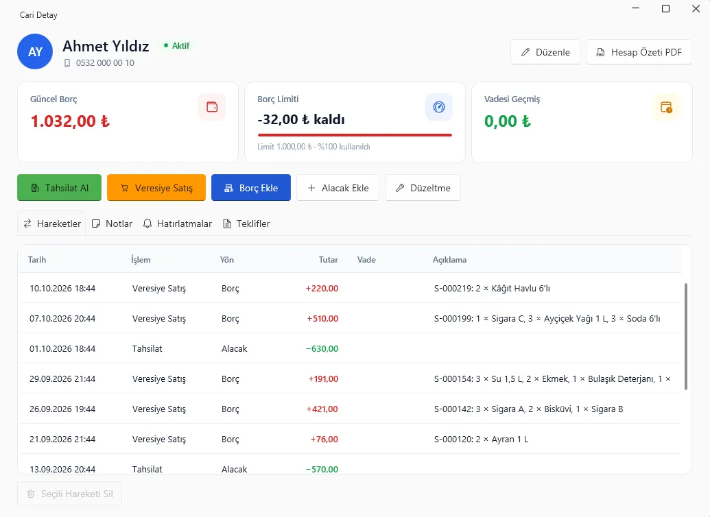Click the Seçili Hareketi Sil button

[x=70, y=494]
